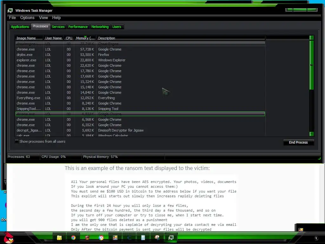Viewport: 325px width, 244px height.
Task: Click the process list scroll-up arrow
Action: tap(311, 38)
